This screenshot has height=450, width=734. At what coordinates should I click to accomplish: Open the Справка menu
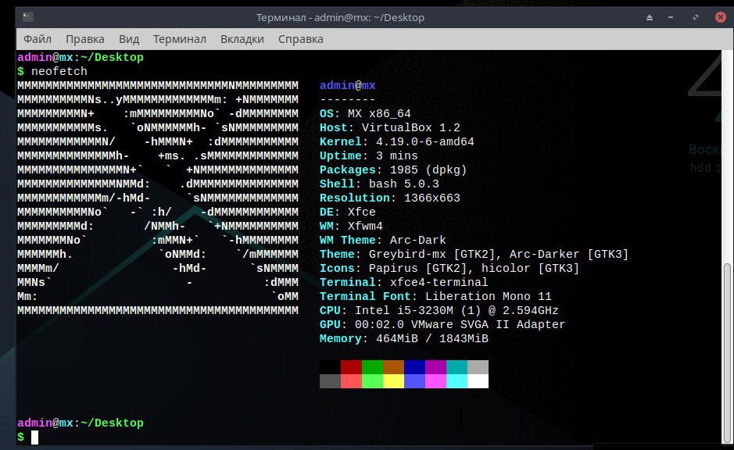click(x=300, y=39)
